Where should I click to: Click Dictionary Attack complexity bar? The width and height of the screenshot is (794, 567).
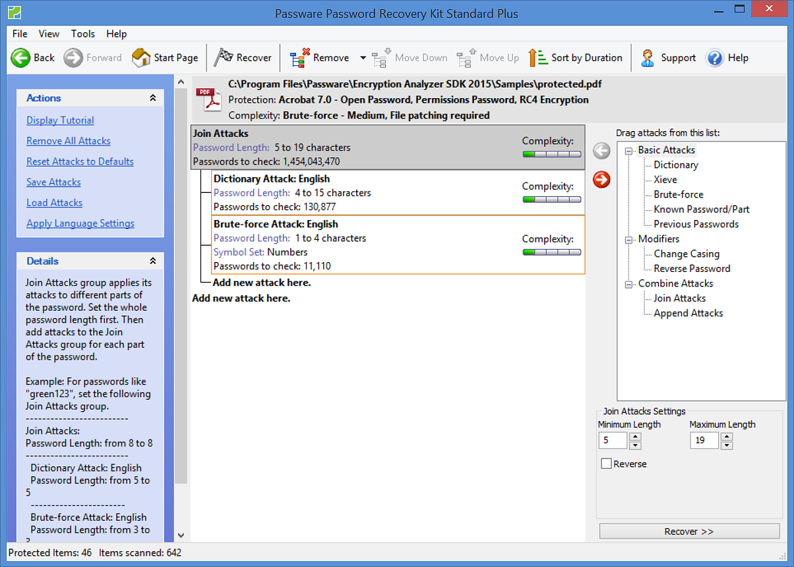point(552,200)
